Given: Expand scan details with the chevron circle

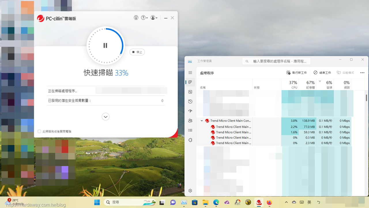Looking at the screenshot, I should pos(106,117).
